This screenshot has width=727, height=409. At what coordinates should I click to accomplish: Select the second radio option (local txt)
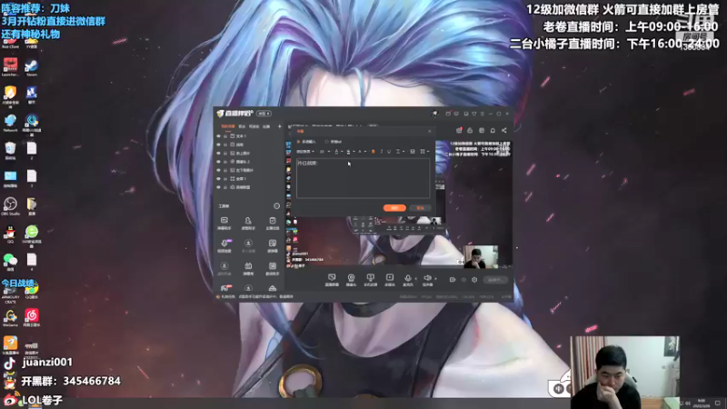click(327, 142)
